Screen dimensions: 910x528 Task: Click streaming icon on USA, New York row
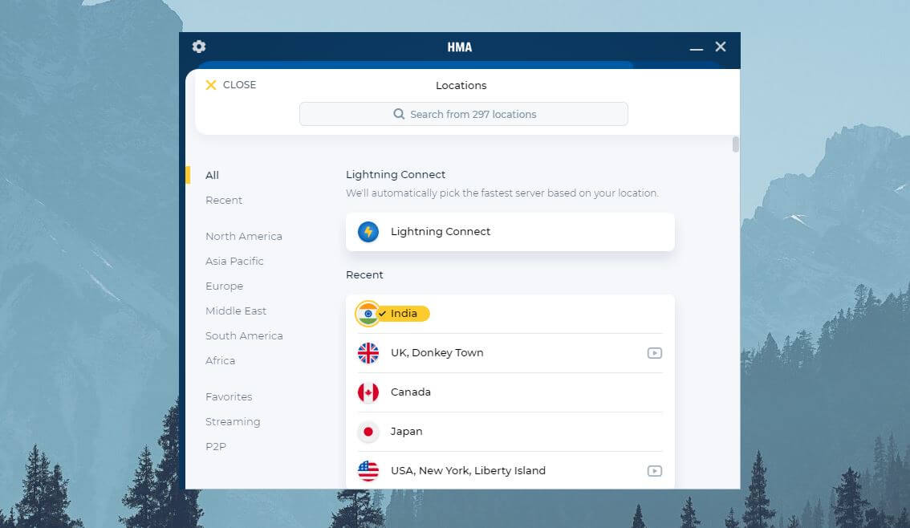pos(654,470)
